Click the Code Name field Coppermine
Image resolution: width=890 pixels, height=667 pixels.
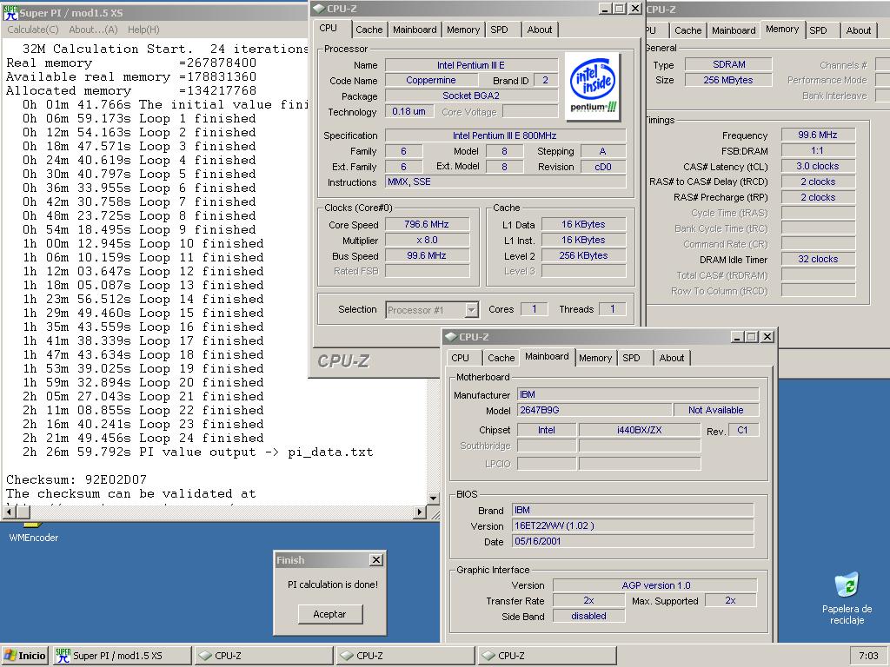(431, 80)
